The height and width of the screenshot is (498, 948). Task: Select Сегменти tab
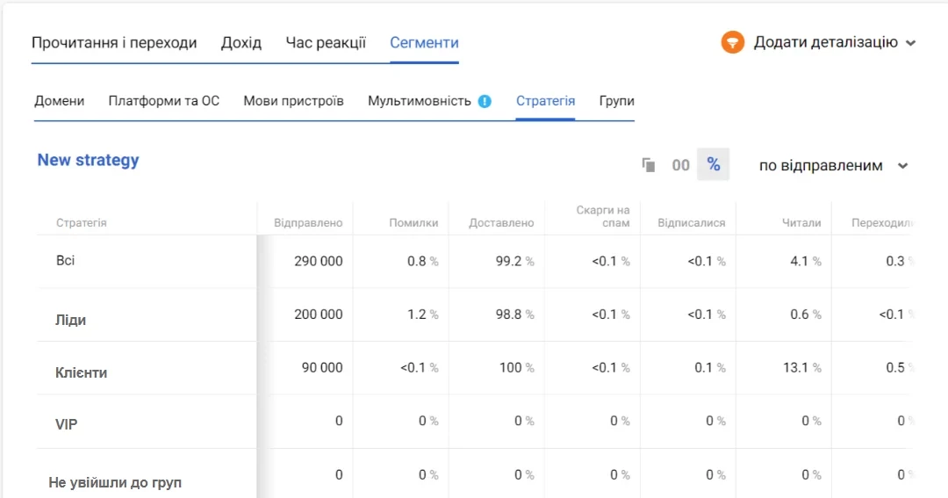424,42
